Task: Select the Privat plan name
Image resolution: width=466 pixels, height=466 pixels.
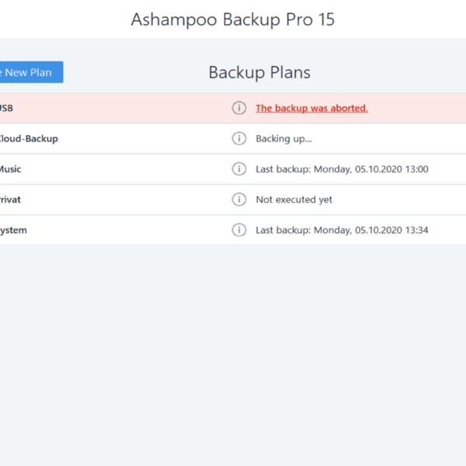Action: point(10,200)
